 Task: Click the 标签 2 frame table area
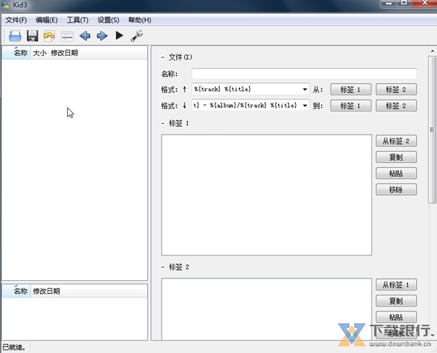(267, 309)
